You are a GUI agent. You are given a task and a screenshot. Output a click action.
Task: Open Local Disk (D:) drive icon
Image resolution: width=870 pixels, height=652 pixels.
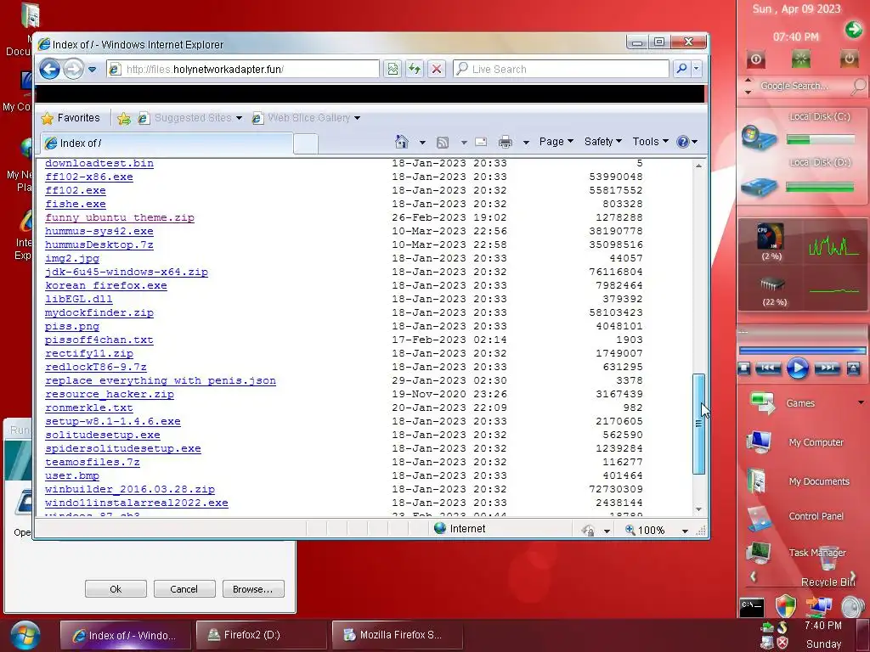coord(759,187)
